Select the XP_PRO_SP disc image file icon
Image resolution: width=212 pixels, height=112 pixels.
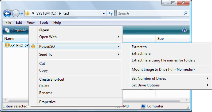pos(7,45)
